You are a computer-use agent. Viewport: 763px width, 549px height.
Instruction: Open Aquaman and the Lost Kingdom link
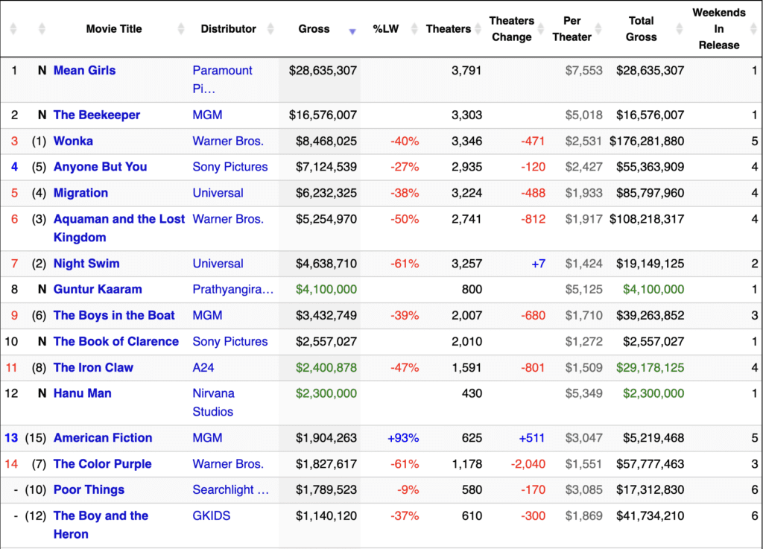[x=119, y=228]
